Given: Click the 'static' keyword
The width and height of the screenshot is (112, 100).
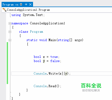Looking at the screenshot, I should click(x=32, y=40).
